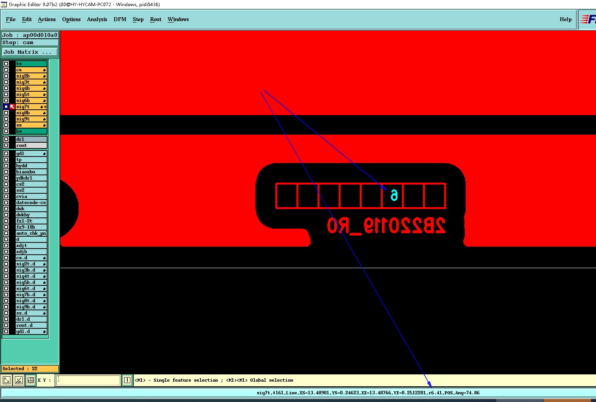Open the Edit menu
596x402 pixels.
point(27,19)
